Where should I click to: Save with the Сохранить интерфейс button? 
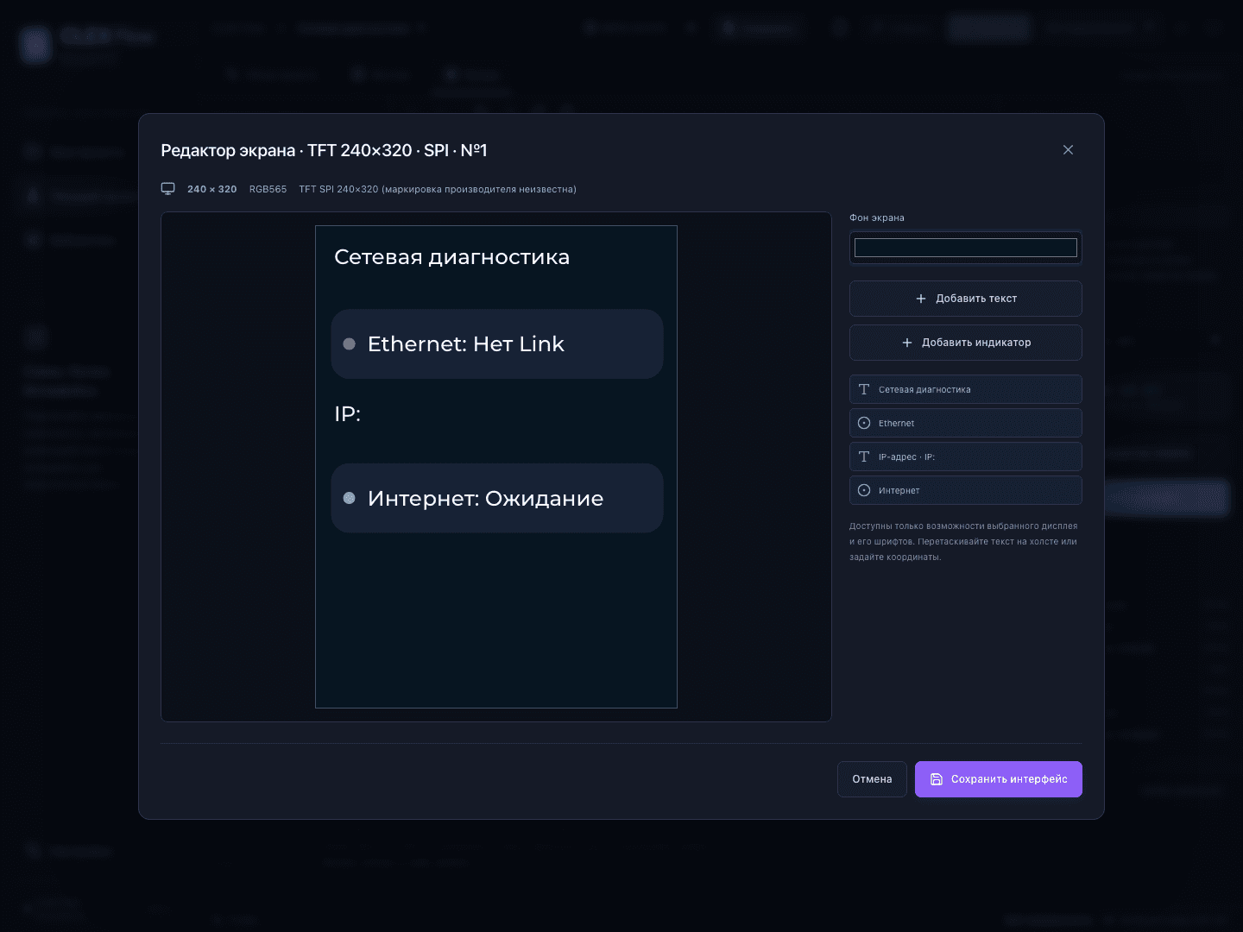(998, 779)
